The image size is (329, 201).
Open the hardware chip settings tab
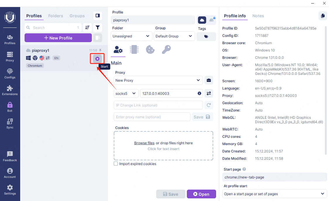(134, 49)
